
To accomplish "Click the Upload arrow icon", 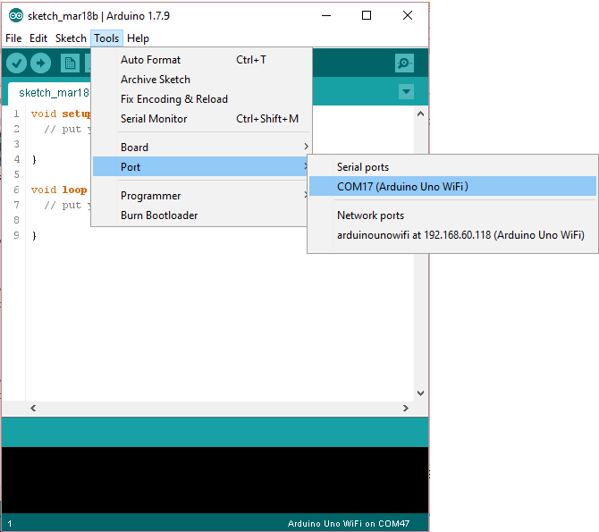I will (41, 63).
